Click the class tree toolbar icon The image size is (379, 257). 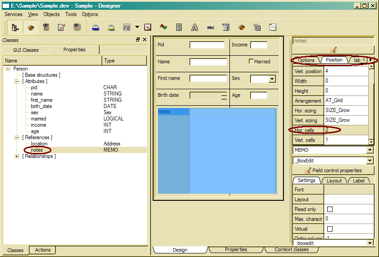16,27
